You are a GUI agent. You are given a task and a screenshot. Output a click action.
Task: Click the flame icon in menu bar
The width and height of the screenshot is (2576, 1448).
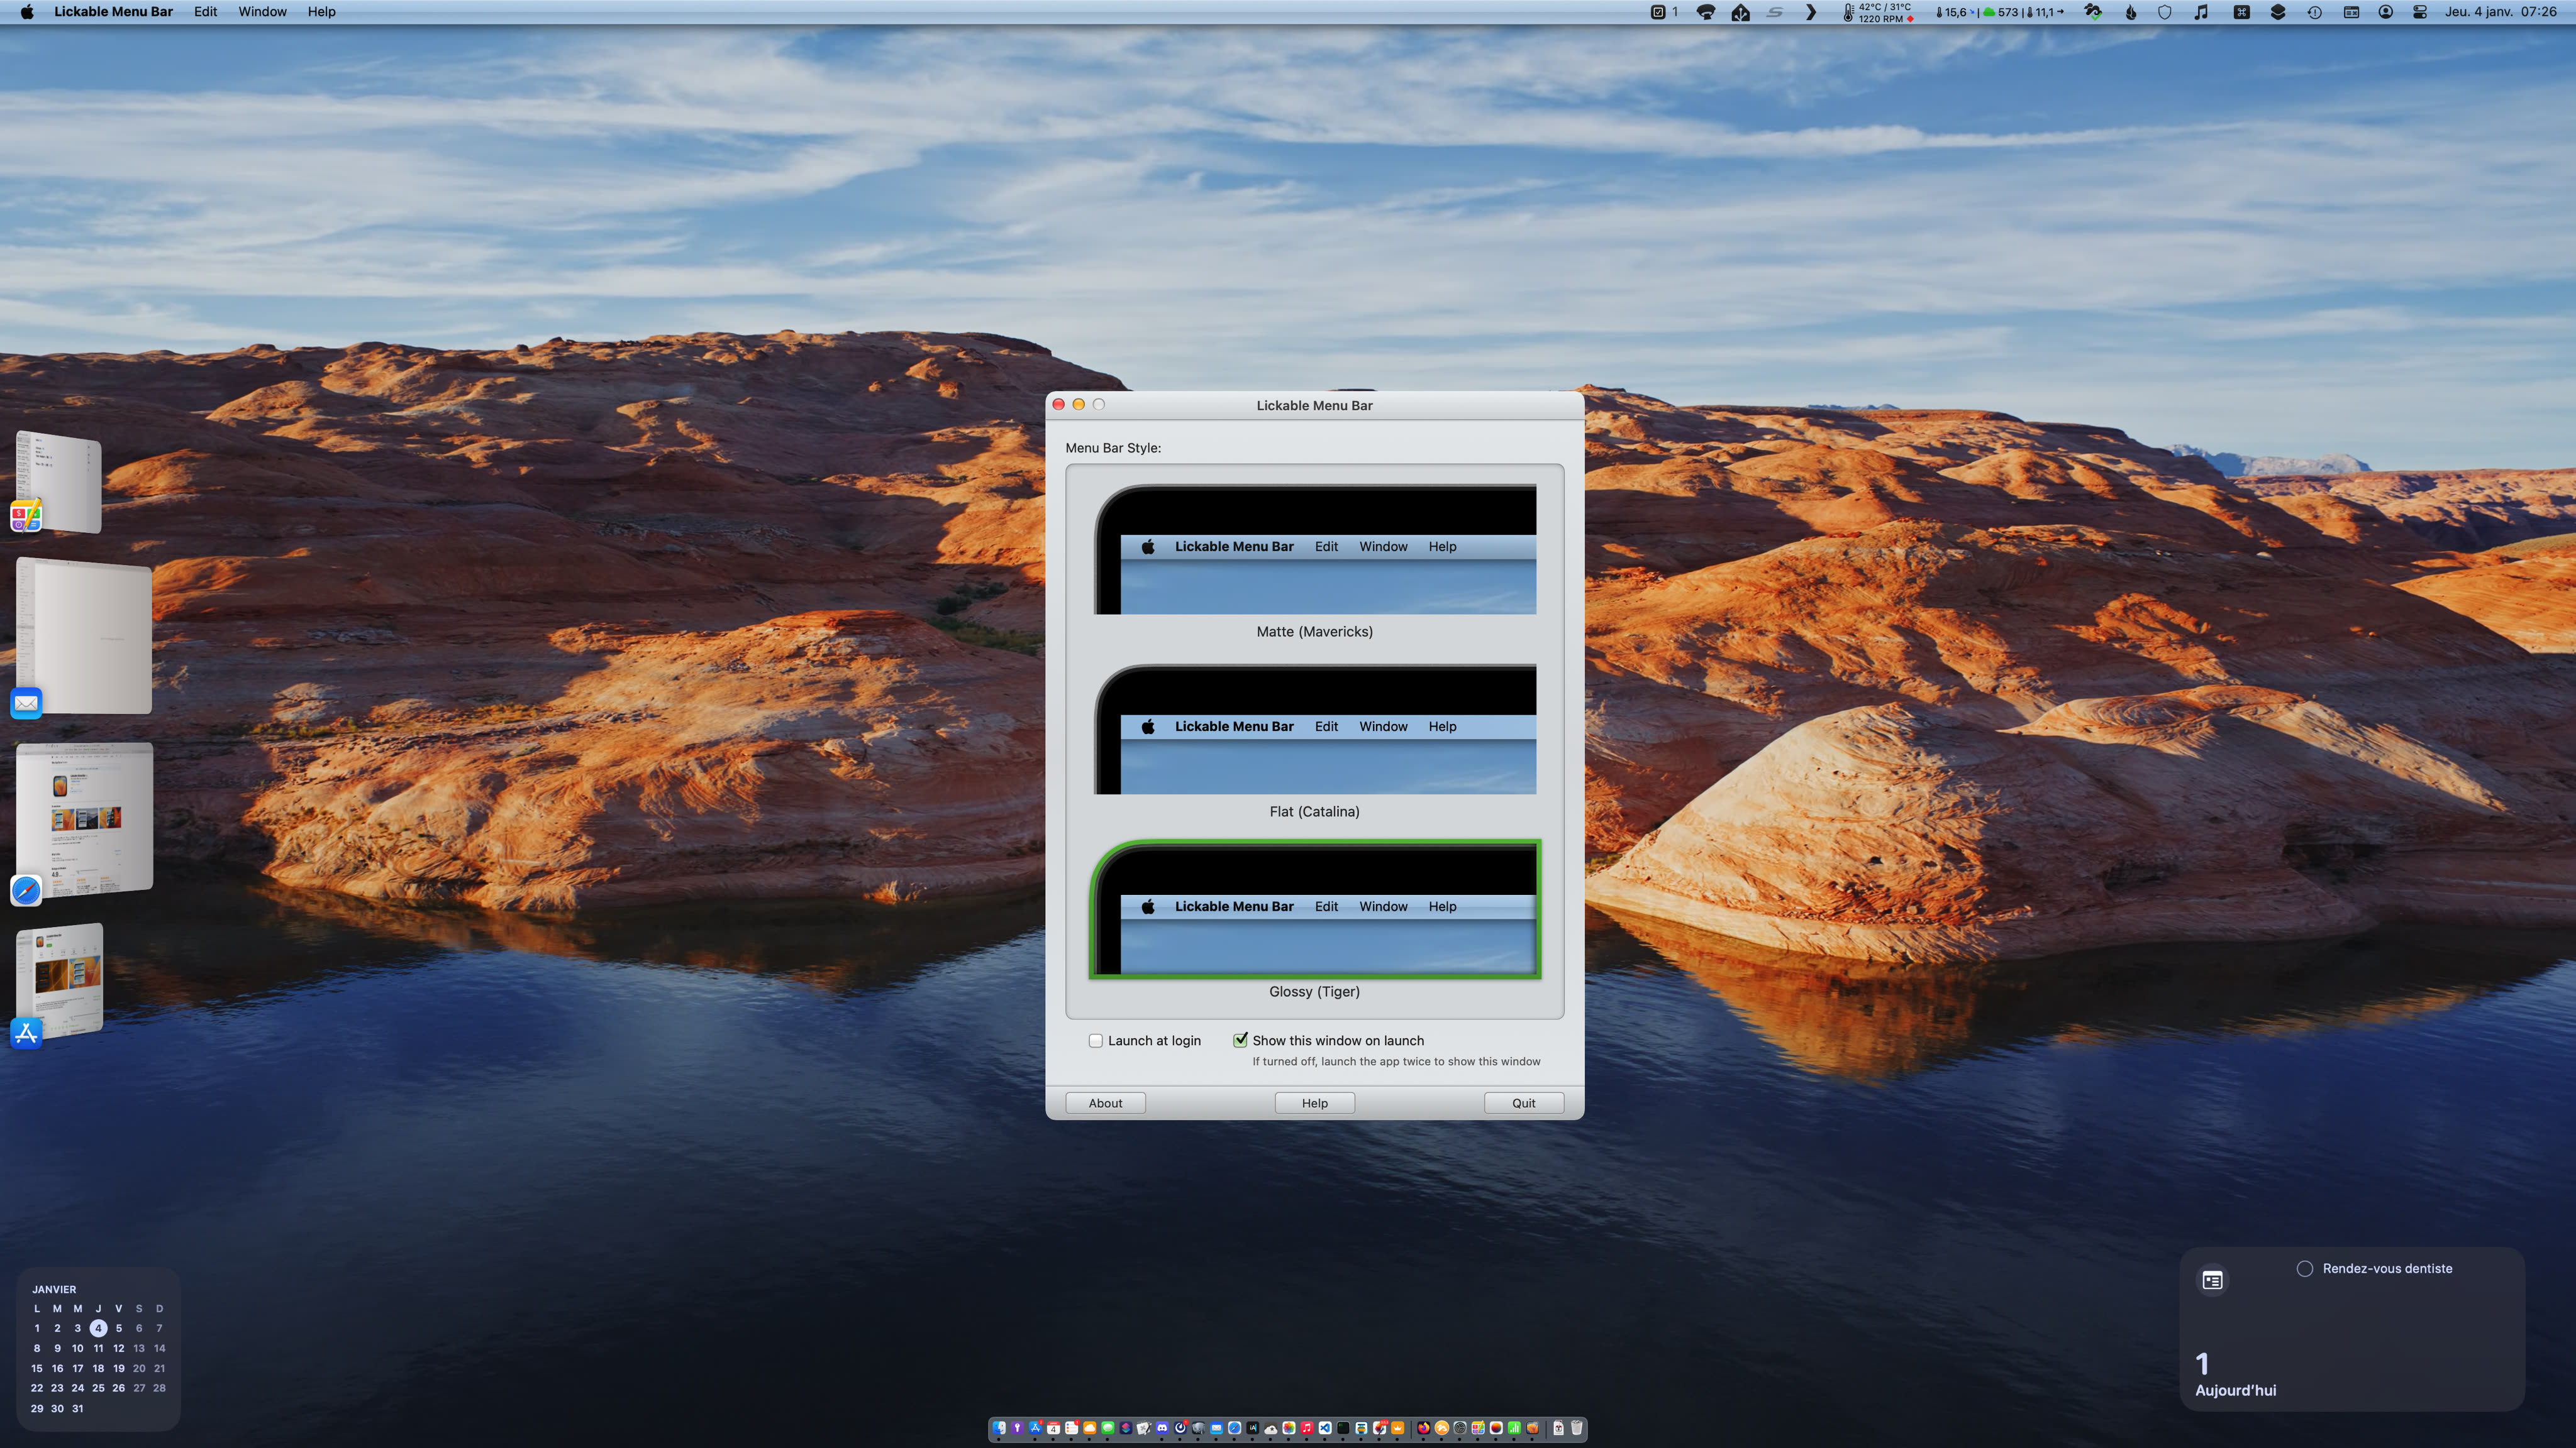coord(2131,12)
